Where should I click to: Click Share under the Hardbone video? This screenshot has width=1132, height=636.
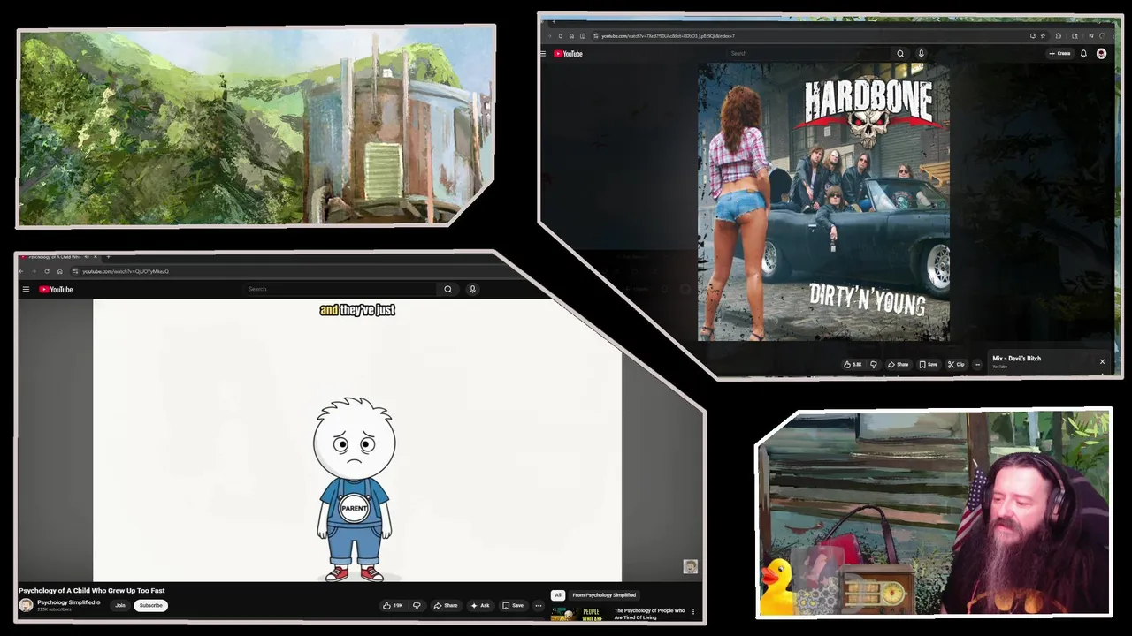pos(899,364)
